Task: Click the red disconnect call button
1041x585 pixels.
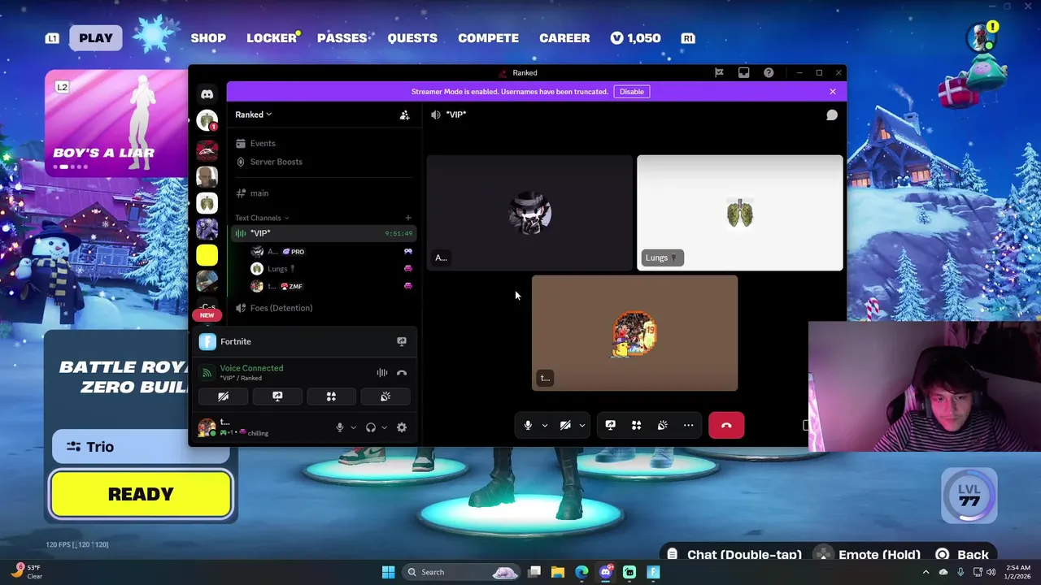Action: (x=726, y=425)
